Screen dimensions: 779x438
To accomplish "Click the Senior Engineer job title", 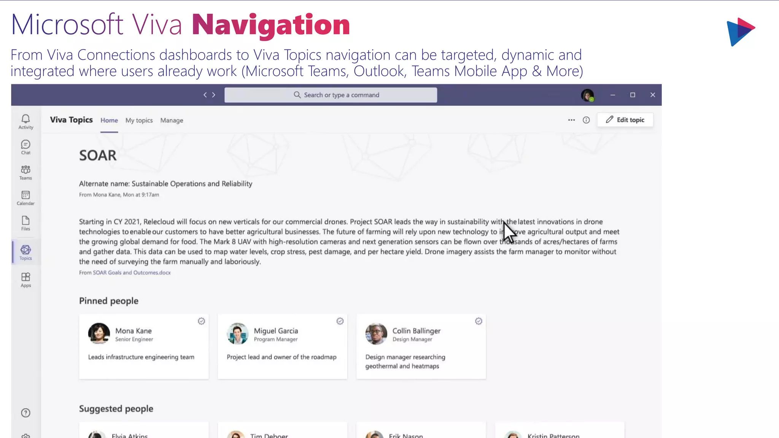I will [x=134, y=339].
